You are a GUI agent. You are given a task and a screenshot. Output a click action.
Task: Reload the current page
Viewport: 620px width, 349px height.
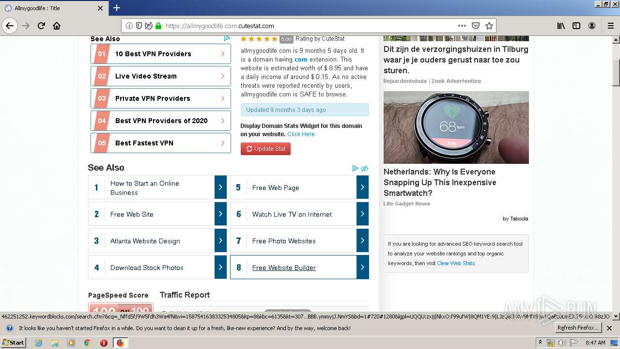pos(41,26)
